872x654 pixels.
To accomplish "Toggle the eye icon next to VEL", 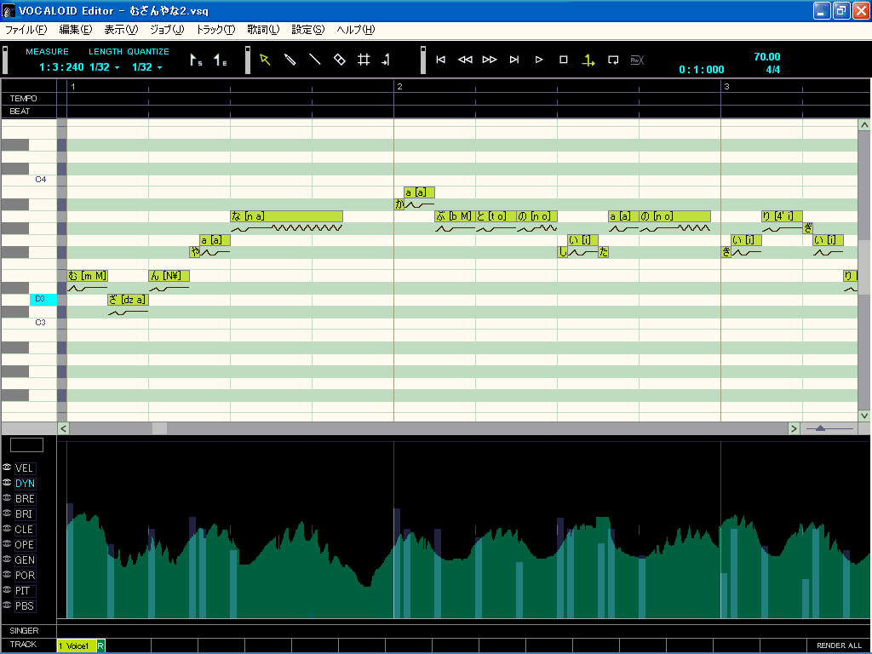I will tap(7, 468).
